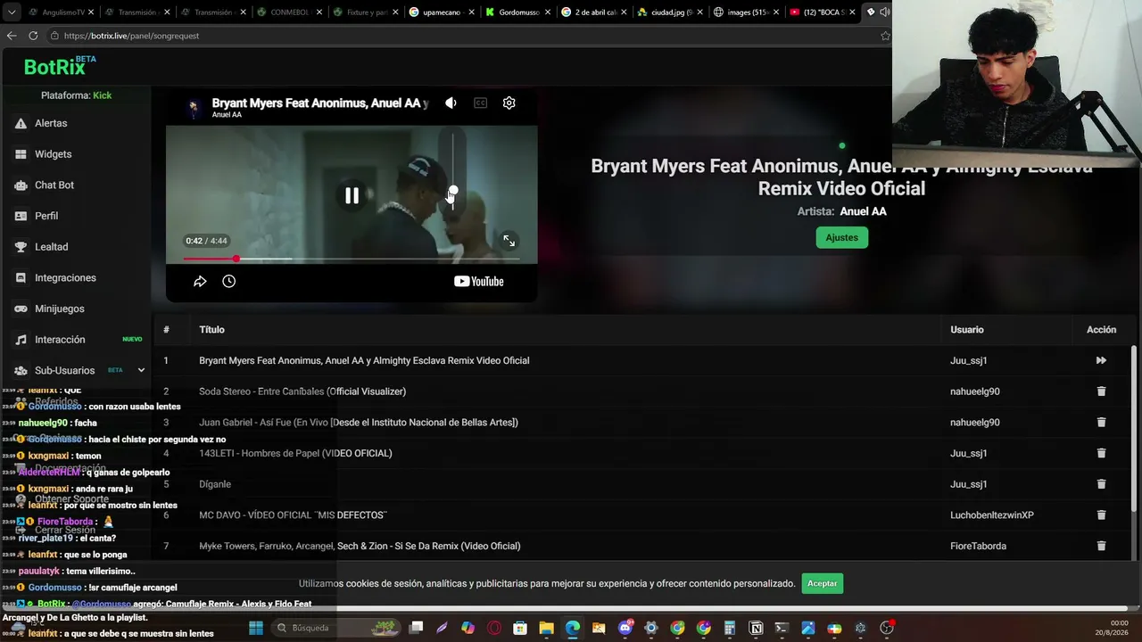Screen dimensions: 1142x642
Task: Switch to the Gordomusso Kick tab
Action: click(x=517, y=12)
